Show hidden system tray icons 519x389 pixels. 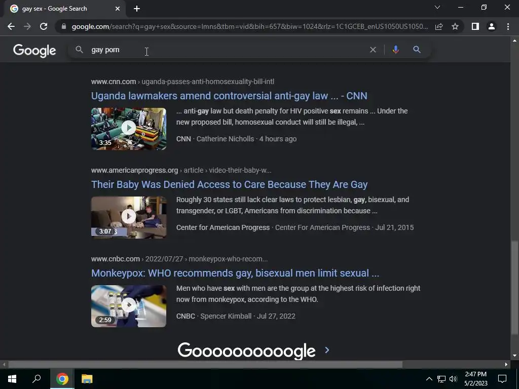(429, 379)
